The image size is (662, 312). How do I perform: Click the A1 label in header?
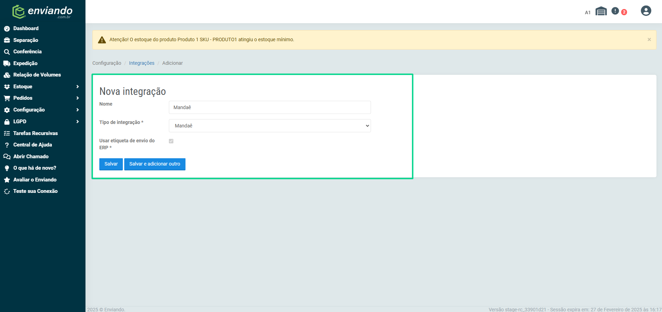click(x=588, y=12)
